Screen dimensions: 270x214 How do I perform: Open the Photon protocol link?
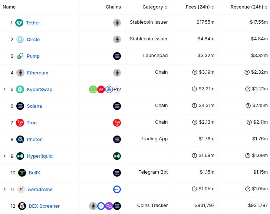tap(34, 140)
